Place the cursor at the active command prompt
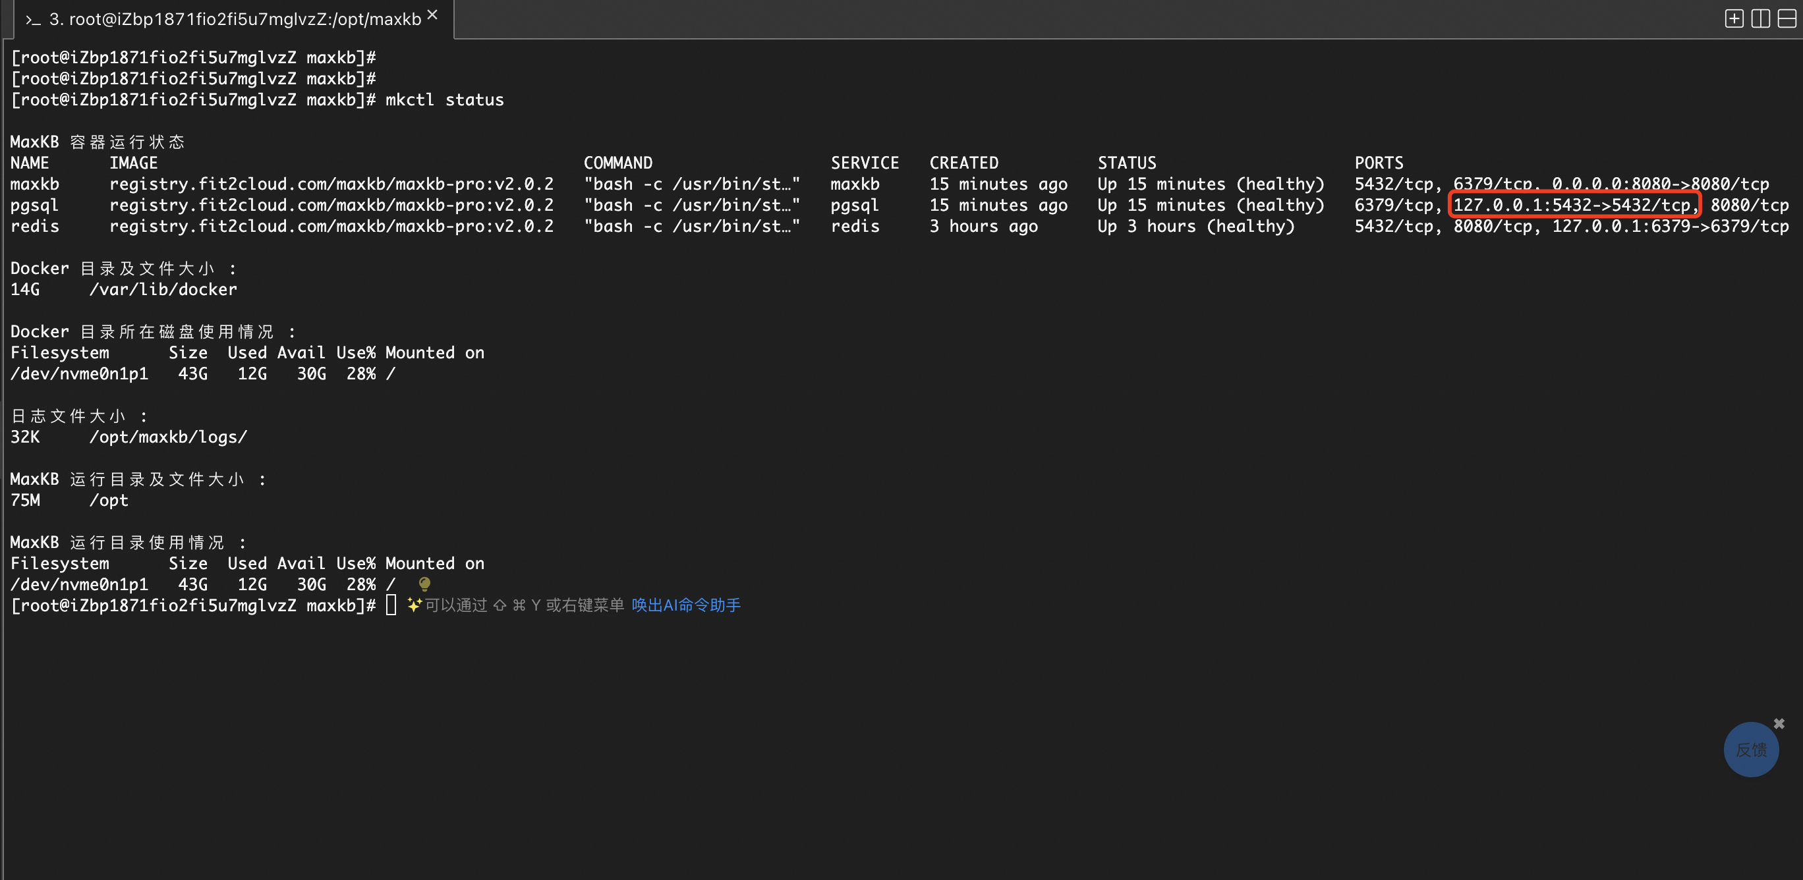This screenshot has width=1803, height=880. tap(391, 605)
